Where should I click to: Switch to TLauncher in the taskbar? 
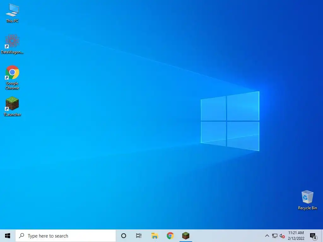(x=185, y=236)
